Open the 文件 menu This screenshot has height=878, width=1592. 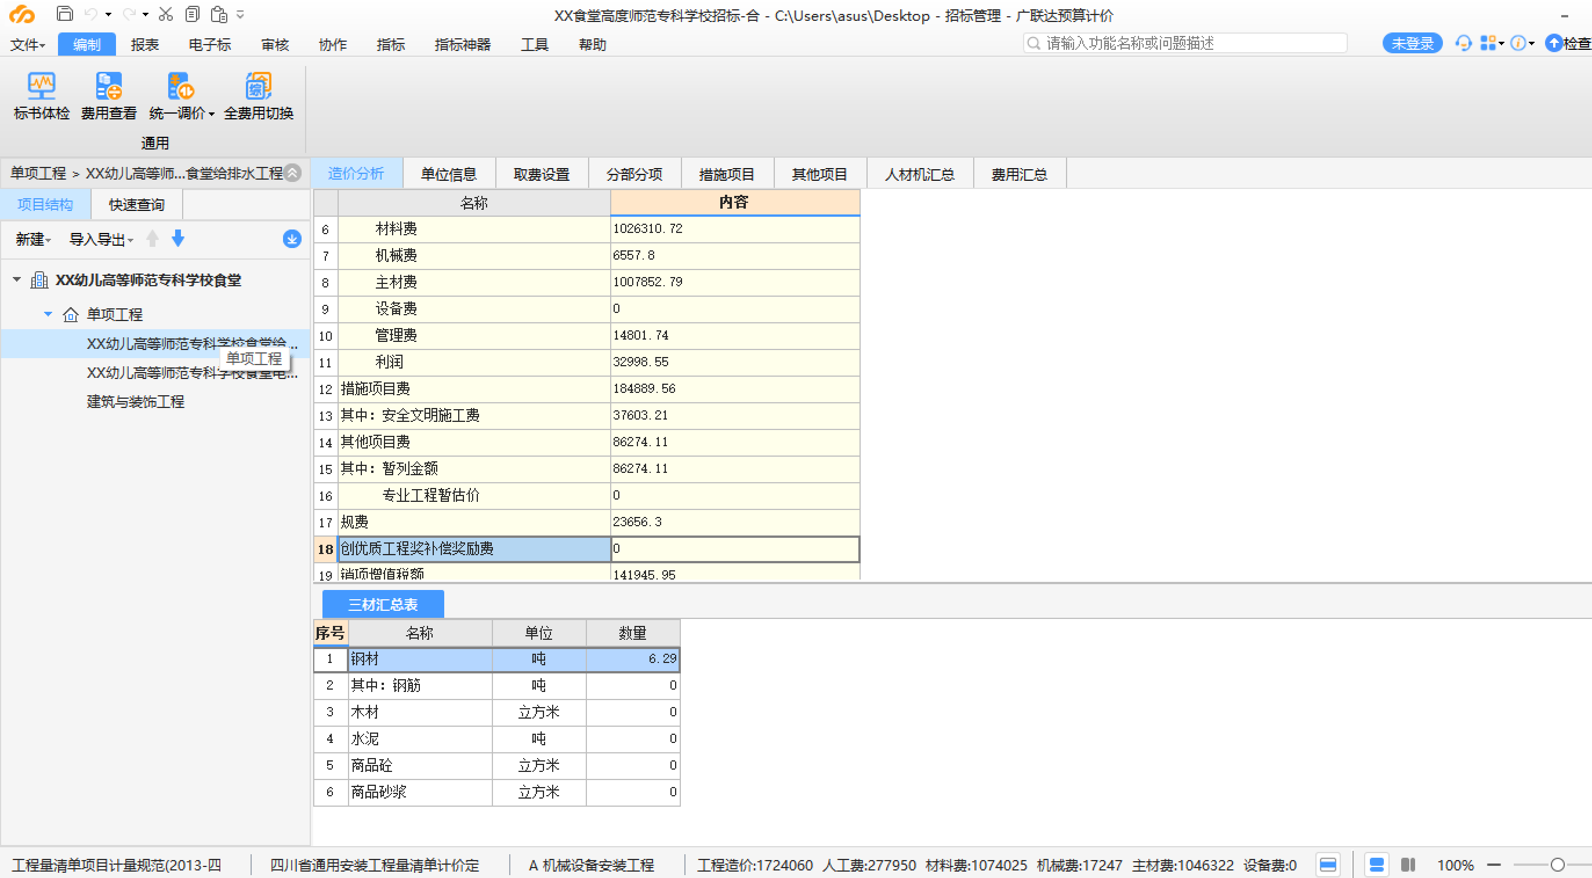(x=28, y=45)
